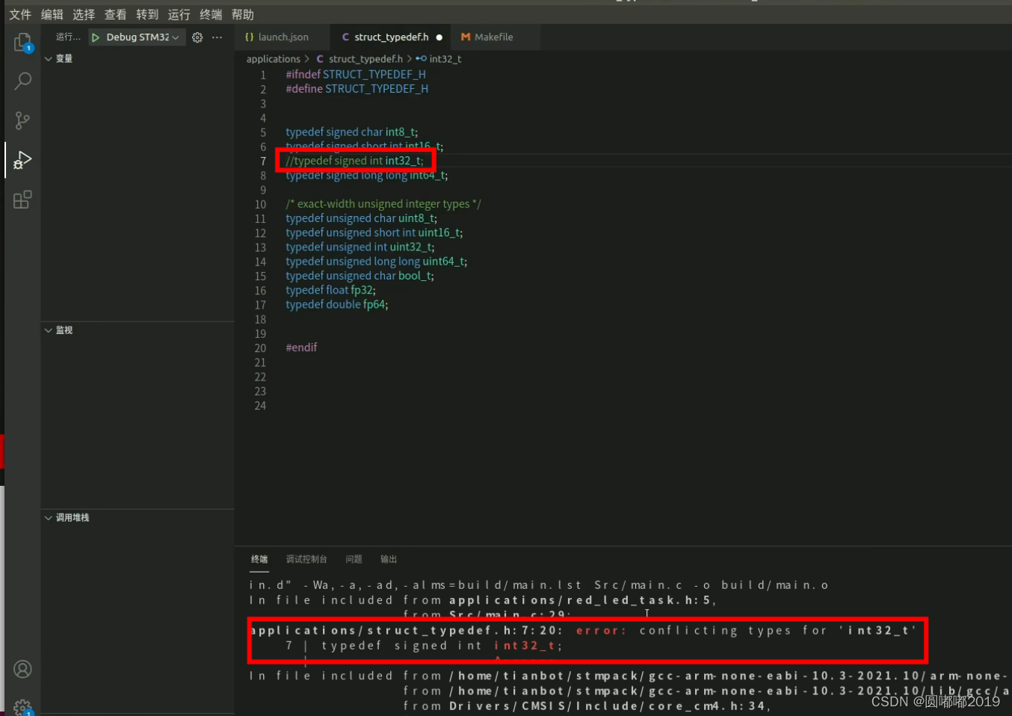Click typedef double fp64 line
The width and height of the screenshot is (1012, 716).
click(x=336, y=304)
